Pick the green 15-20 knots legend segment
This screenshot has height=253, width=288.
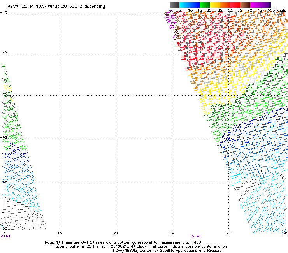click(205, 5)
